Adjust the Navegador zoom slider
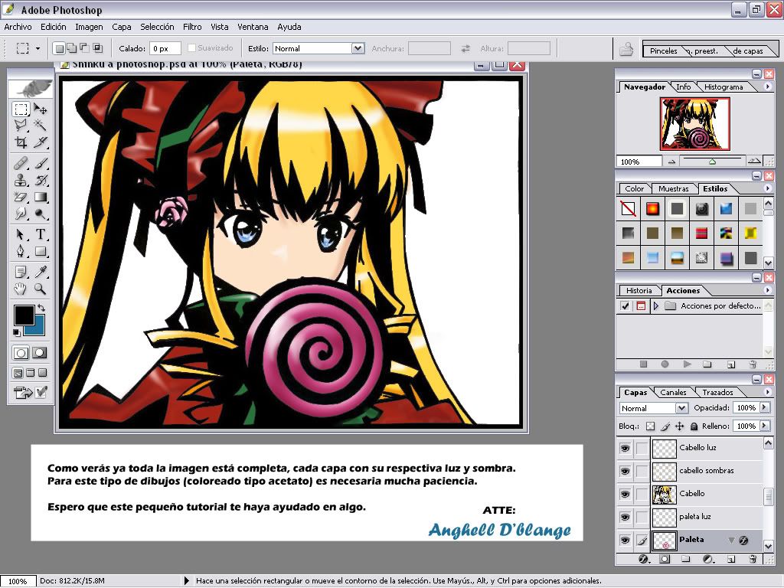This screenshot has width=784, height=588. click(x=712, y=162)
